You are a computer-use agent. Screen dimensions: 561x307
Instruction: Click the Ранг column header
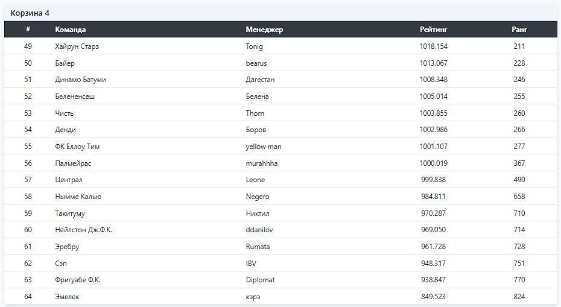pyautogui.click(x=519, y=30)
